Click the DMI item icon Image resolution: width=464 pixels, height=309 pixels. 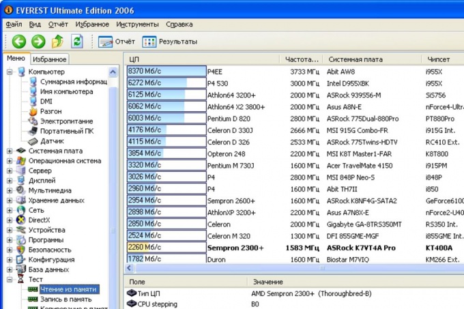coord(33,102)
